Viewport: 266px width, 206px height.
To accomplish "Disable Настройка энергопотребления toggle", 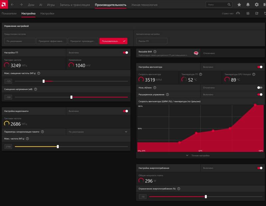I will 260,168.
